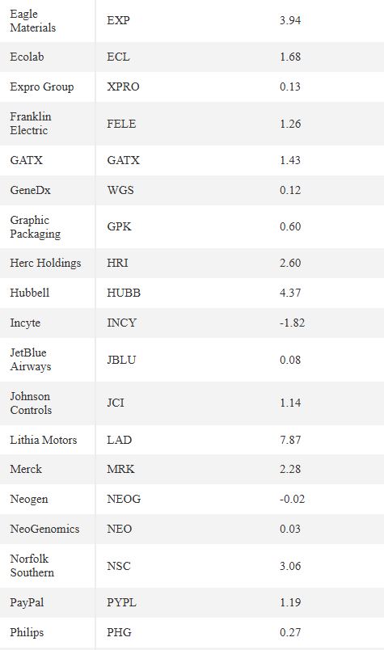Select the GeneDx company name

click(x=30, y=190)
